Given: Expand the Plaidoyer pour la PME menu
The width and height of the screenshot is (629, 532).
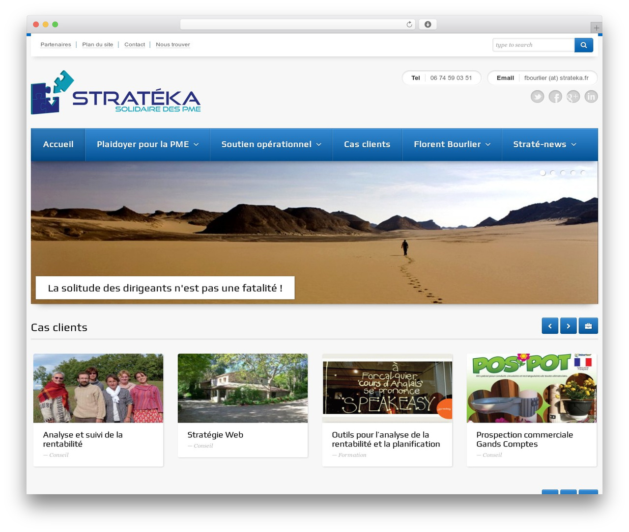Looking at the screenshot, I should (147, 144).
